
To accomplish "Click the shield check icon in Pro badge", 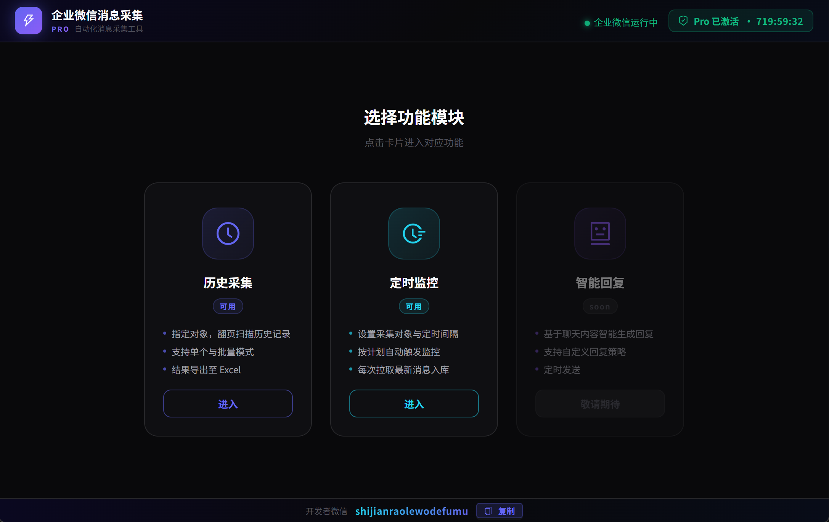I will (x=683, y=21).
